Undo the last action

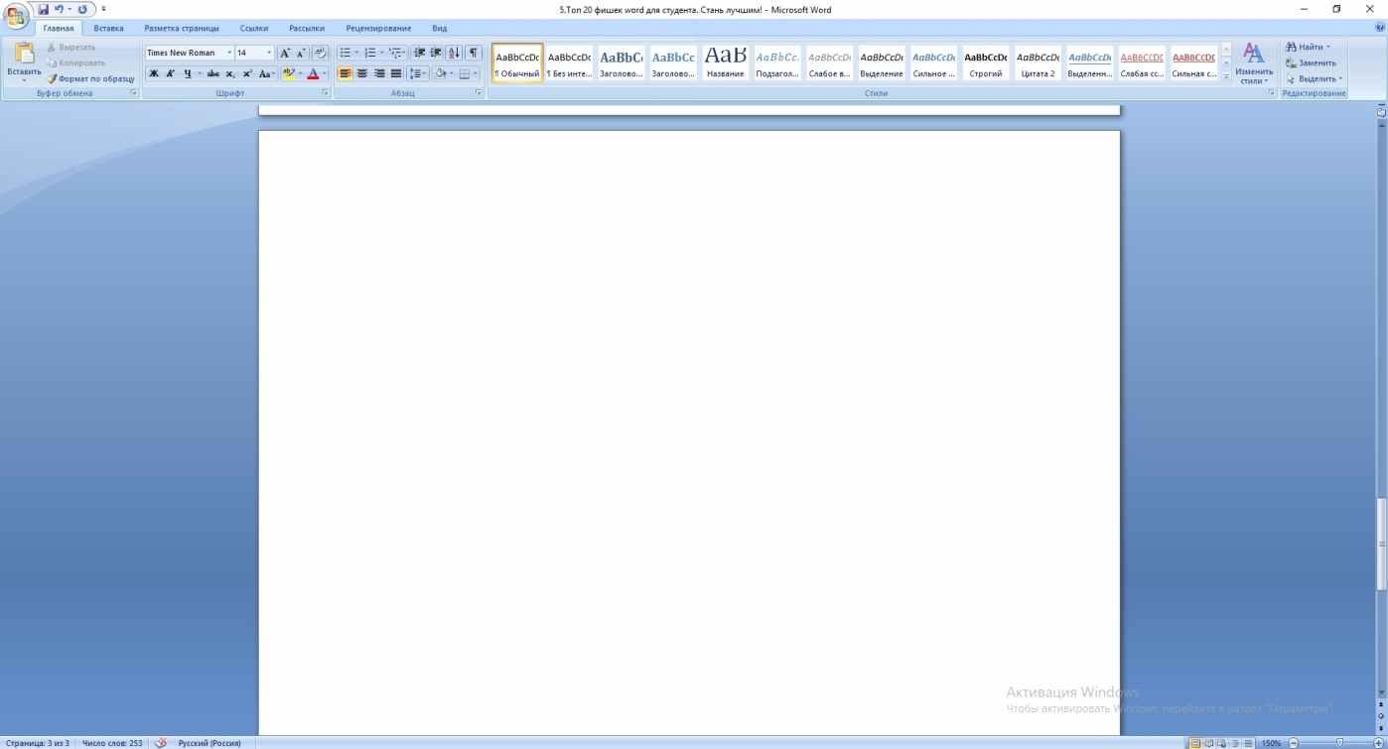pyautogui.click(x=60, y=9)
